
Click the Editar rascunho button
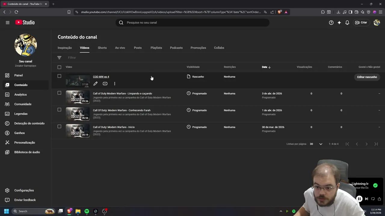point(367,77)
